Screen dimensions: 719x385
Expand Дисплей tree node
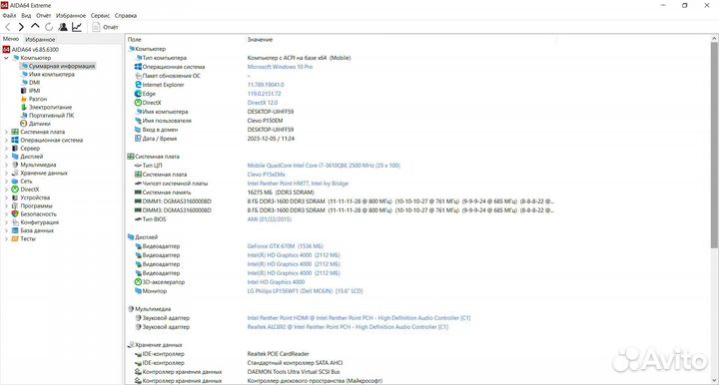(6, 157)
